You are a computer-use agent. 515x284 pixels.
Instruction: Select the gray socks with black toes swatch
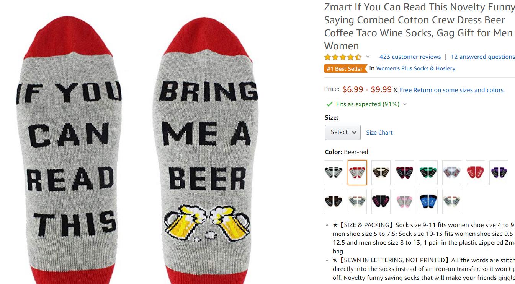[334, 172]
